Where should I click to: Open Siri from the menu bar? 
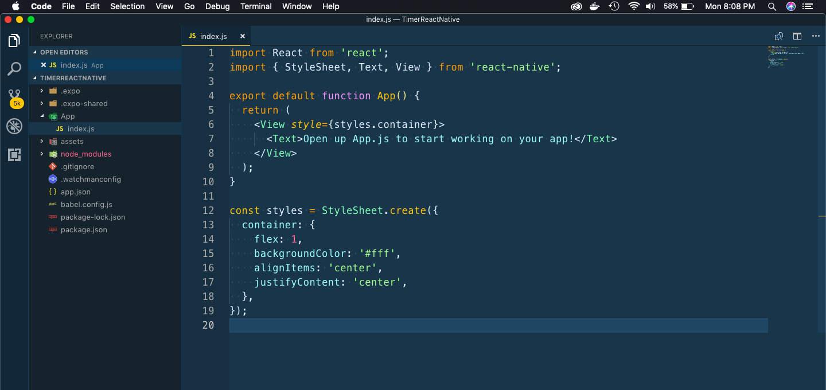click(x=791, y=6)
